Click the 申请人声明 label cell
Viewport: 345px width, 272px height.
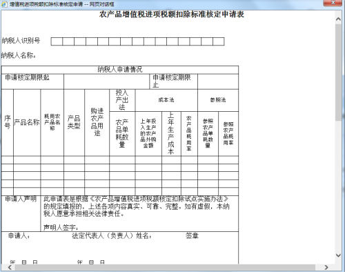click(21, 213)
